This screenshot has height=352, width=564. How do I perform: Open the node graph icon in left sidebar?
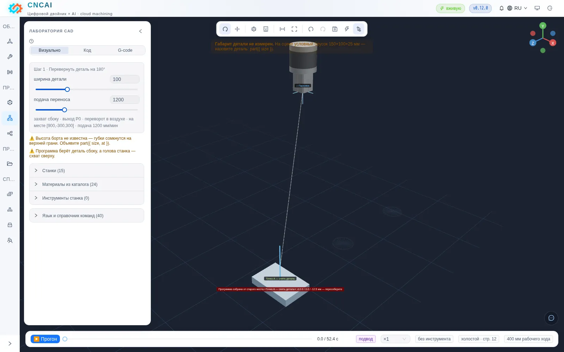tap(10, 41)
